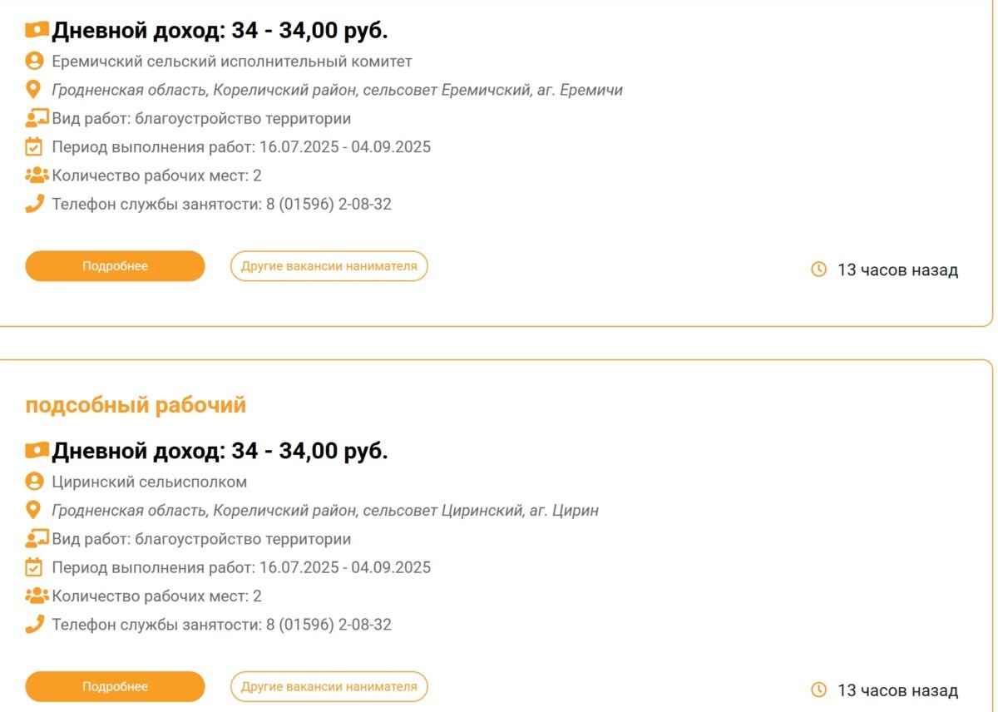
Task: Open Другие вакансии нанимателя for the Еремичский committee
Action: click(329, 266)
